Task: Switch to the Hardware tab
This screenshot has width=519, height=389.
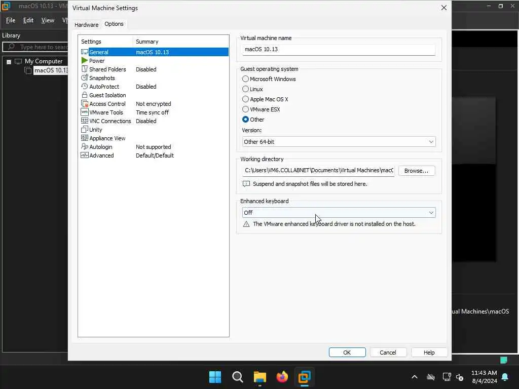Action: click(86, 25)
